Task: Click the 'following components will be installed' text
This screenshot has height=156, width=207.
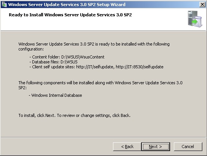Action: [100, 83]
